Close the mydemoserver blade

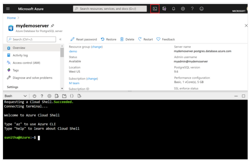pos(246,25)
